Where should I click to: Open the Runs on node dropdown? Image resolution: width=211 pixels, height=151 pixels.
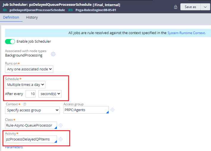pyautogui.click(x=29, y=69)
